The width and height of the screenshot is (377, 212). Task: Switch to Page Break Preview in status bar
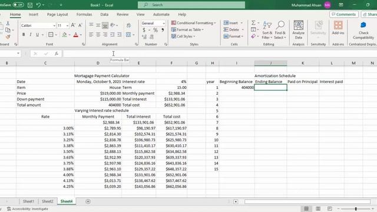[x=330, y=208]
